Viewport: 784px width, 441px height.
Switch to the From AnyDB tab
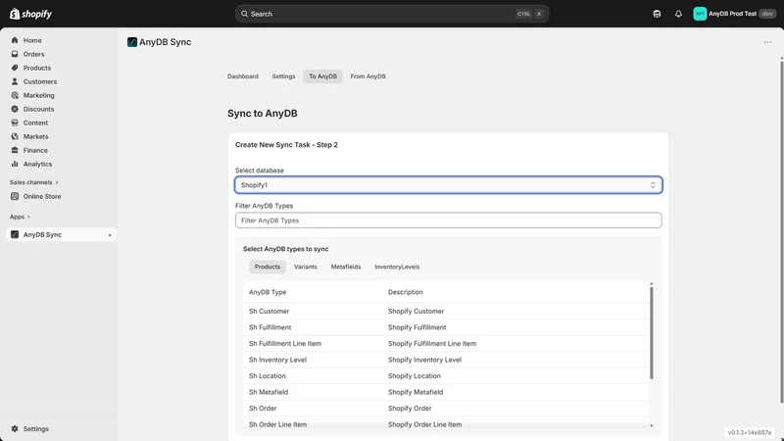click(368, 76)
